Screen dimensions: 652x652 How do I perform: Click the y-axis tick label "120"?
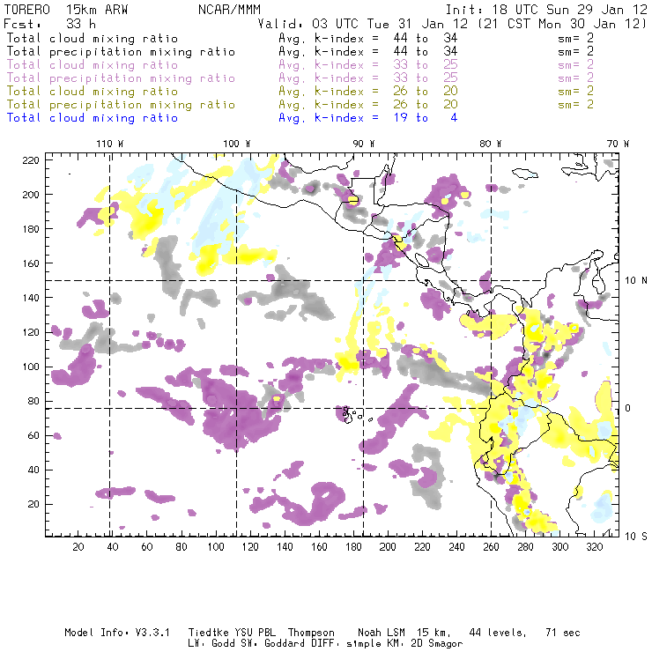click(x=31, y=332)
